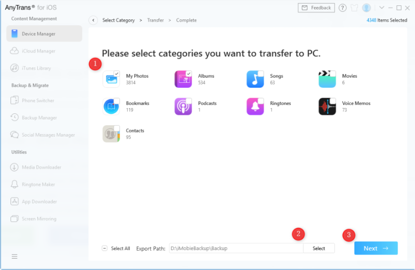415x270 pixels.
Task: Click the Albums count 534
Action: 202,83
